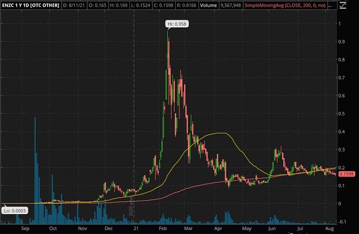Image resolution: width=359 pixels, height=234 pixels.
Task: Click the ENZC 1 Y 1D symbol label
Action: tap(30, 5)
